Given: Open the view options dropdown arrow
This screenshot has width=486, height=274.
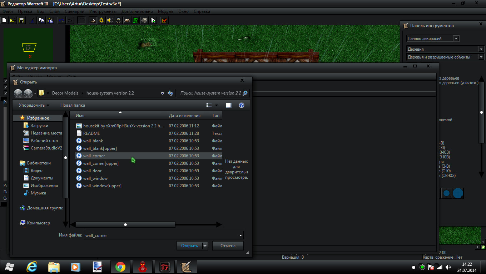Looking at the screenshot, I should point(217,105).
